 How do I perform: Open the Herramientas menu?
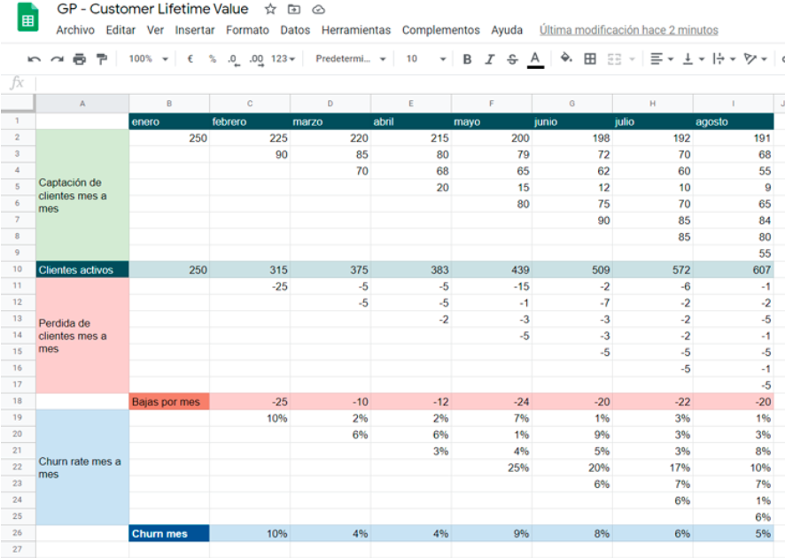(x=356, y=30)
